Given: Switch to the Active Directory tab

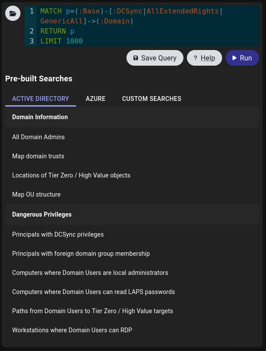Looking at the screenshot, I should coord(40,99).
